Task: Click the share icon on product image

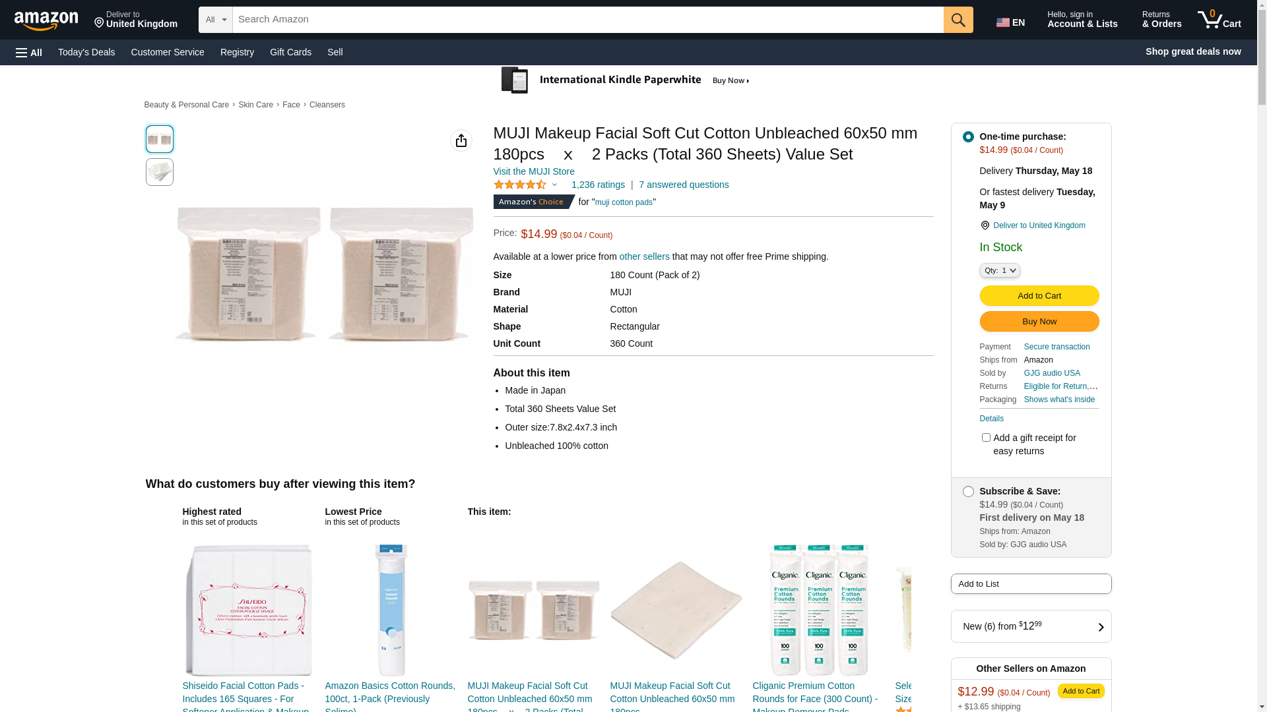Action: pyautogui.click(x=461, y=140)
